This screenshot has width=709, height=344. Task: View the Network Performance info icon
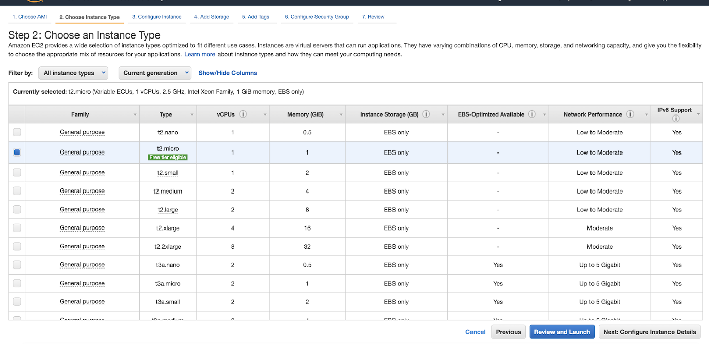pos(630,114)
